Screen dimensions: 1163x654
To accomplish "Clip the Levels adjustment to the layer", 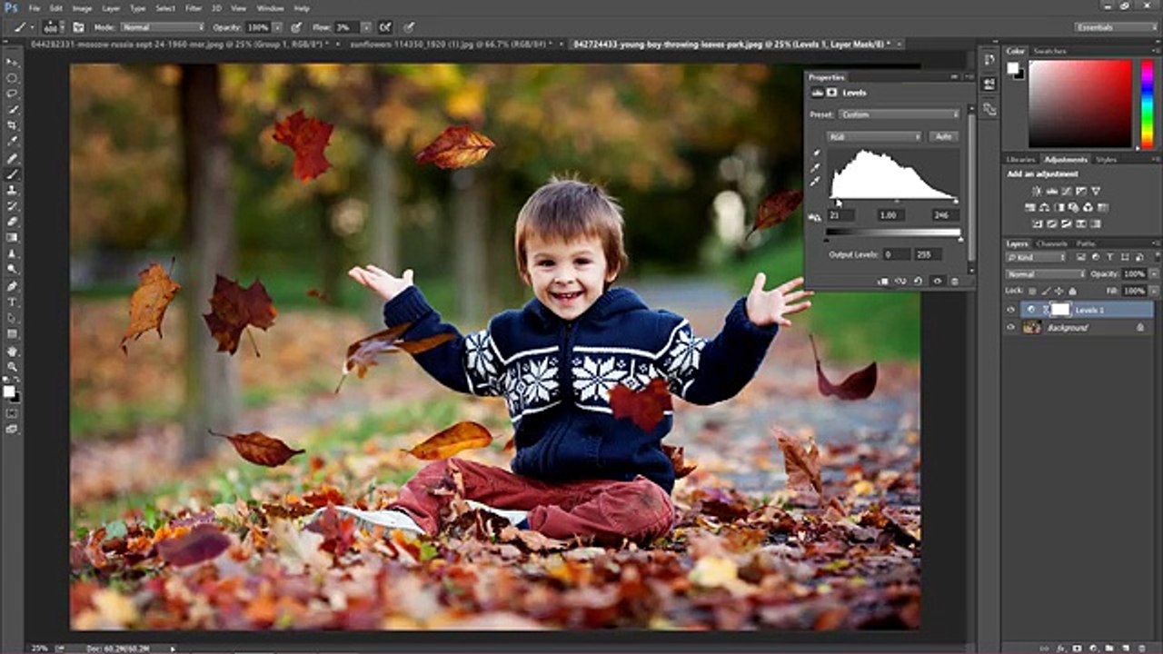I will (x=883, y=282).
